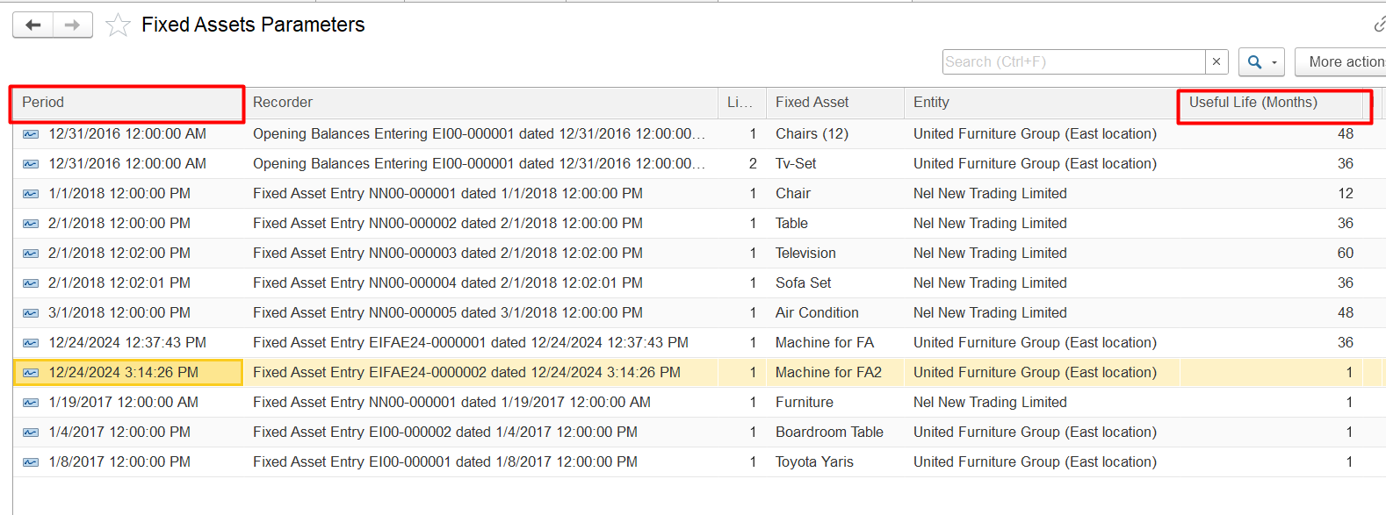Click recorder Fixed Asset Entry NN00-000005
Image resolution: width=1386 pixels, height=515 pixels.
pyautogui.click(x=448, y=313)
